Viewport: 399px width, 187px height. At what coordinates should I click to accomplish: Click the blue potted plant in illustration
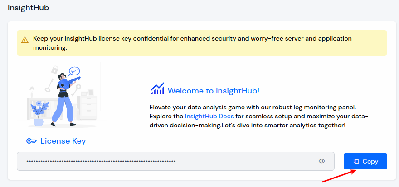coord(39,113)
